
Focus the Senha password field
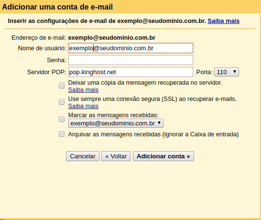[x=130, y=60]
